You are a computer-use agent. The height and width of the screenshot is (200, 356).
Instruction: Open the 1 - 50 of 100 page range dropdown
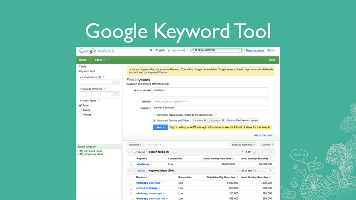point(254,171)
